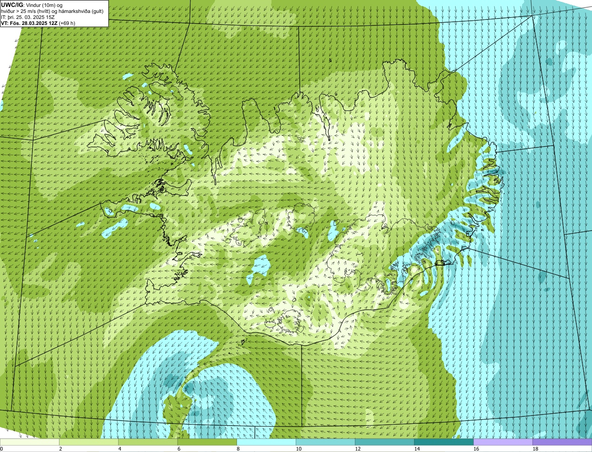Click the scale label "16"
592x452 pixels.
476,449
